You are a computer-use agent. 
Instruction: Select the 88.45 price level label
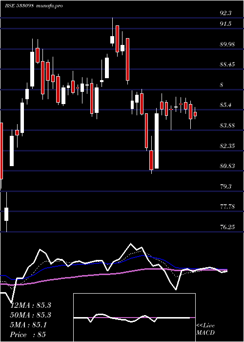[227, 64]
